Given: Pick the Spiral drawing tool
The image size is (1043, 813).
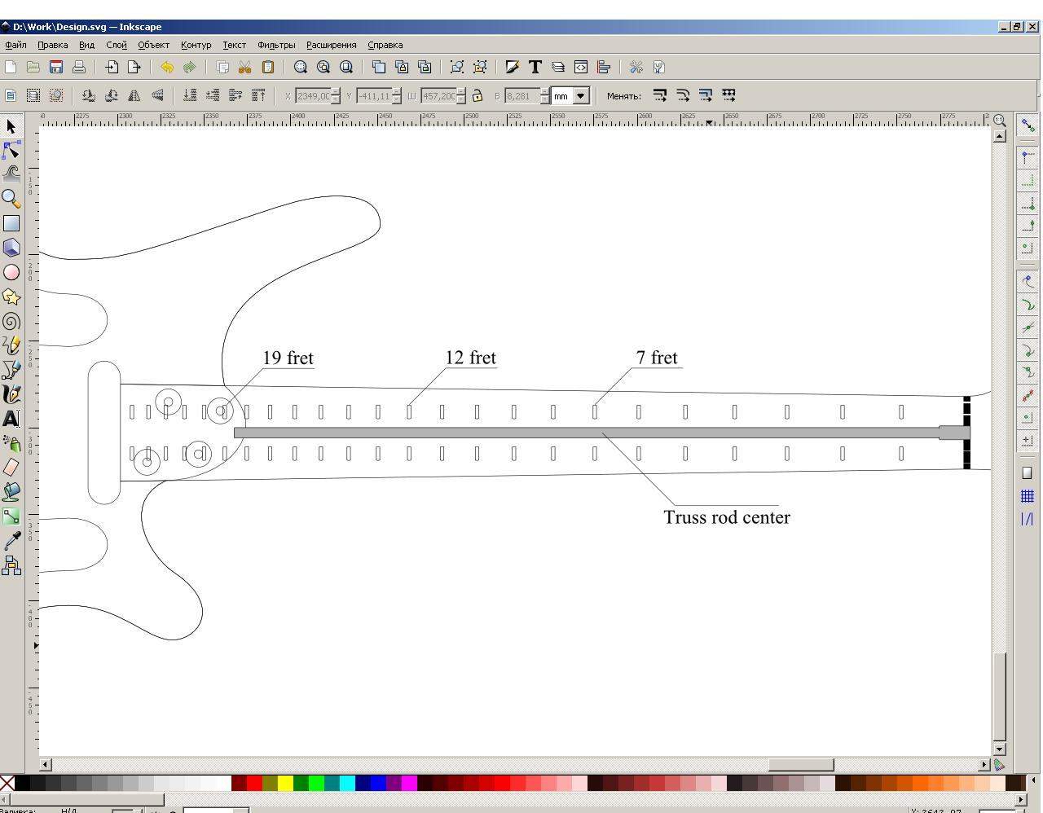Looking at the screenshot, I should (x=11, y=321).
